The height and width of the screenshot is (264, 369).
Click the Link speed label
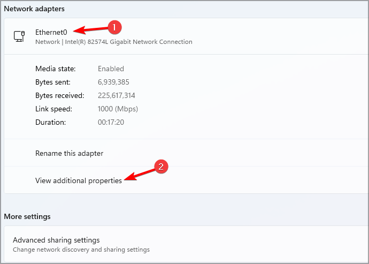(53, 109)
